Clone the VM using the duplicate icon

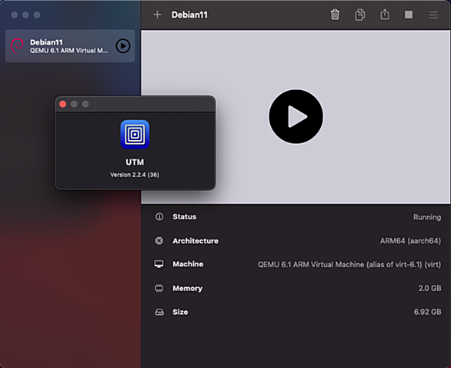pos(360,15)
